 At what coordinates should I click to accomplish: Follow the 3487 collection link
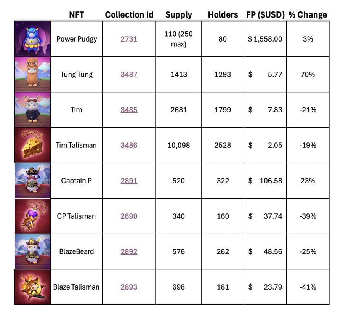click(129, 74)
